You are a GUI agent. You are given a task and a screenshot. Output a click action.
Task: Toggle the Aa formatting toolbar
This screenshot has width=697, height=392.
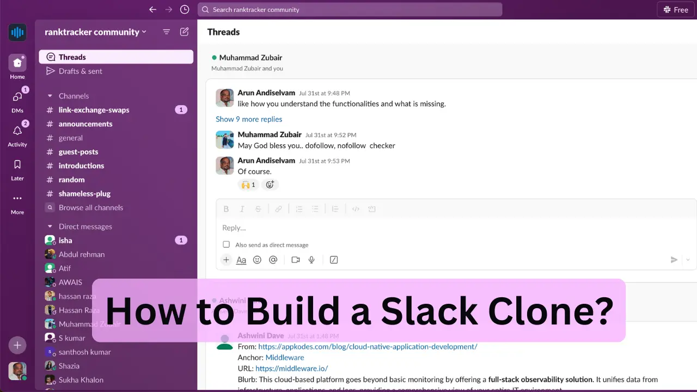point(241,260)
